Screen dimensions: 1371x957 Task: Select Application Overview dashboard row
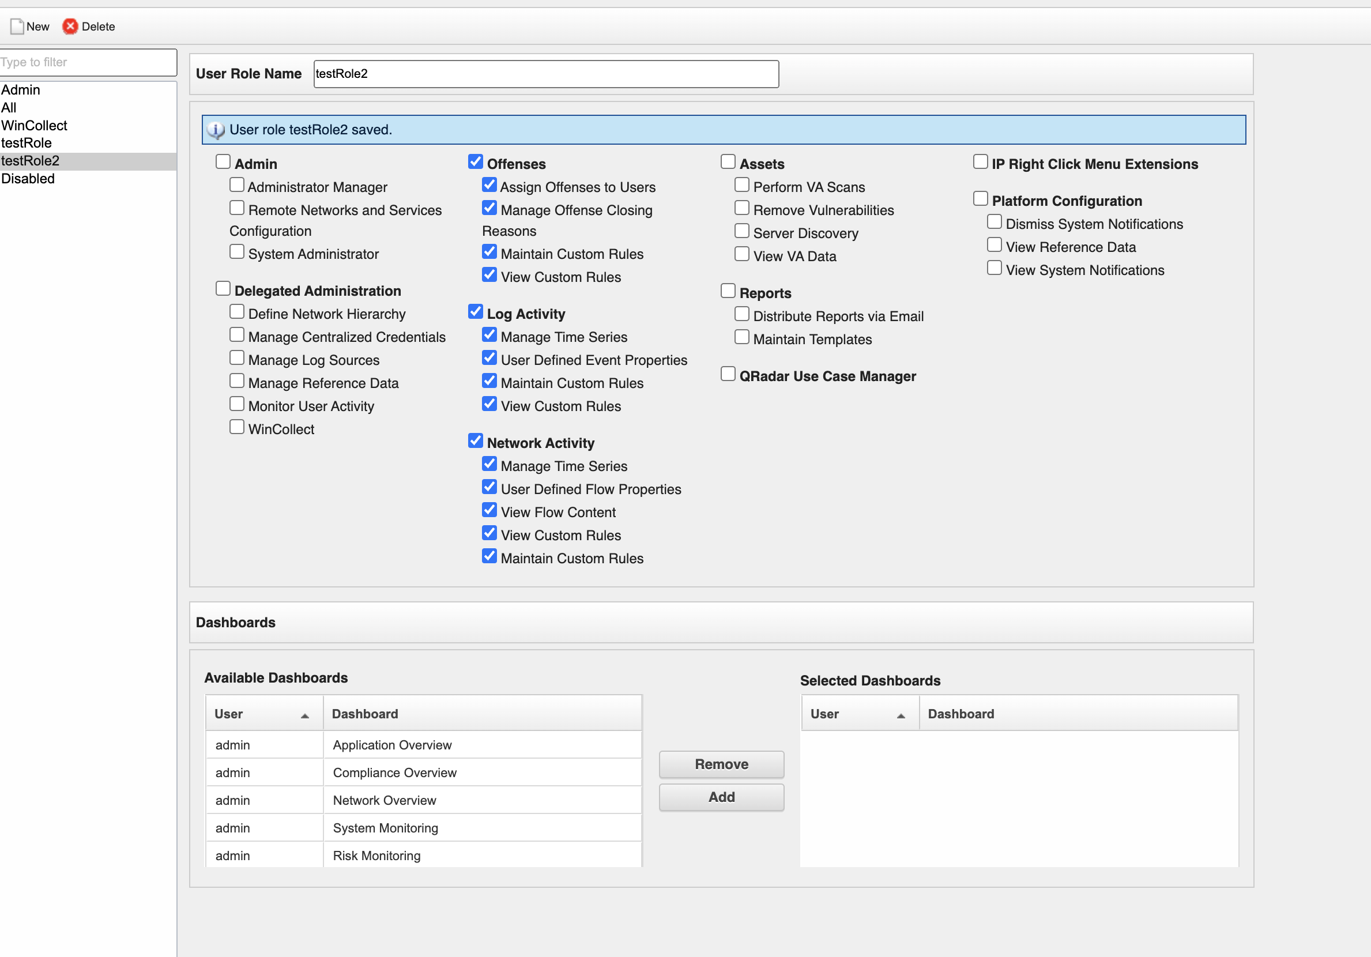[424, 745]
